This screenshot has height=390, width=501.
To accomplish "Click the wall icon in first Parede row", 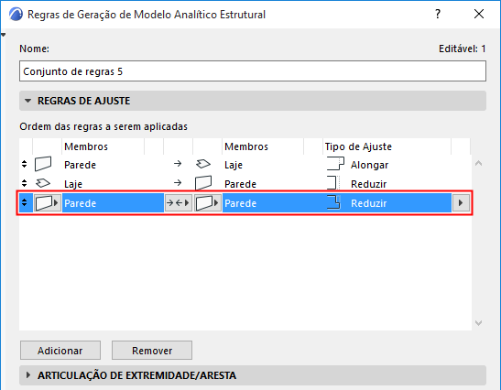I will click(43, 164).
